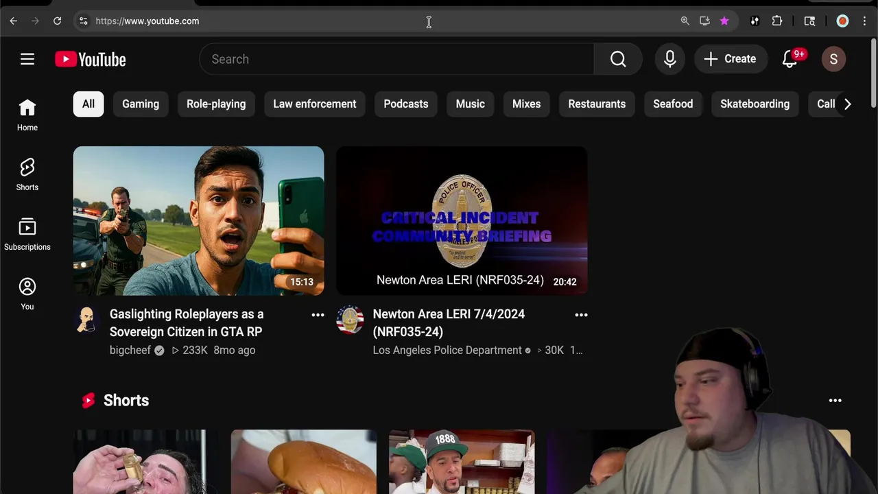
Task: Open options for Gaslighting Roleplayers video
Action: point(318,315)
